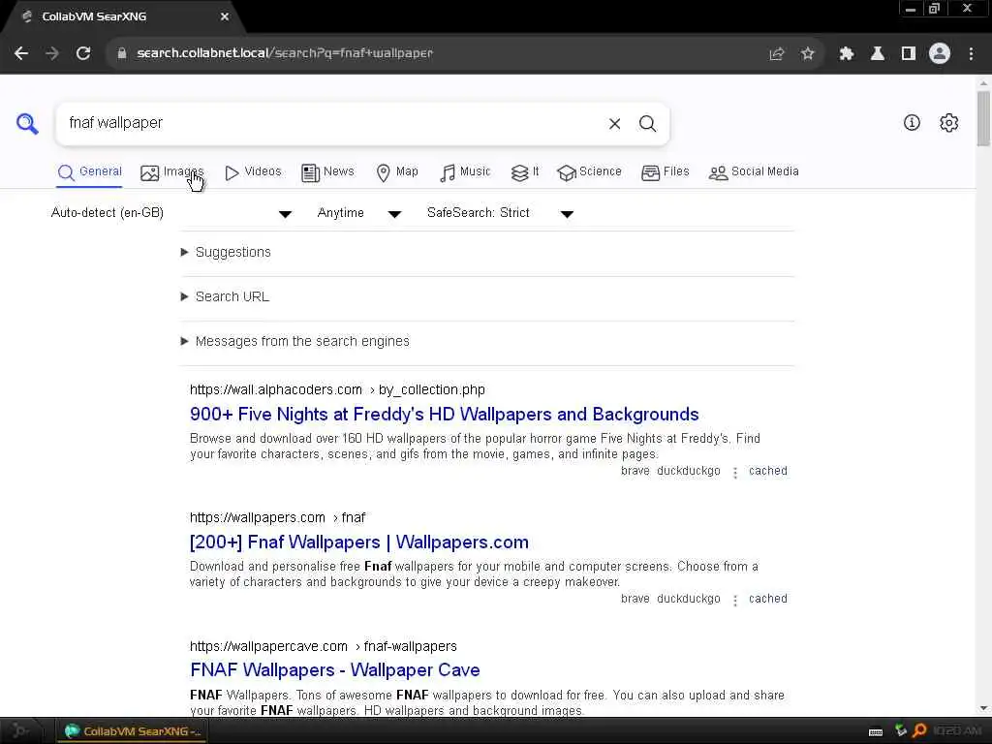Click the CollabVM SearXNG taskbar button
This screenshot has height=744, width=992.
tap(132, 731)
